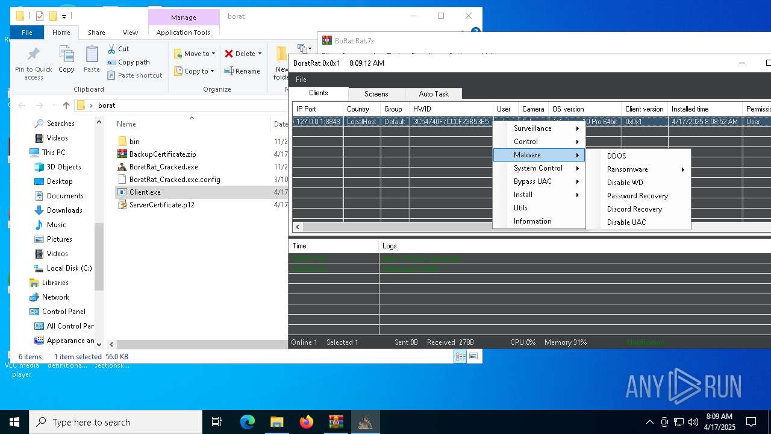Switch to the Auto Task tab
This screenshot has height=434, width=771.
pos(434,94)
